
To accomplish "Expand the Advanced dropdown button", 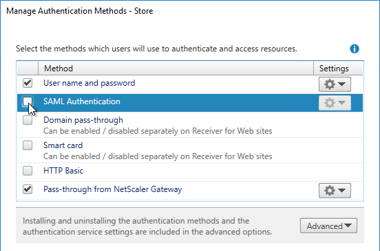I will 328,226.
